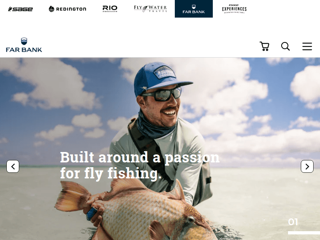Open the hamburger menu
Viewport: 320px width, 240px height.
(x=307, y=46)
